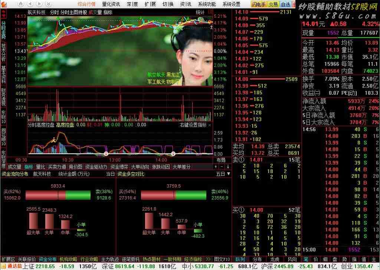Select the 同花顺10 sidebar tab
The image size is (380, 270).
point(4,137)
